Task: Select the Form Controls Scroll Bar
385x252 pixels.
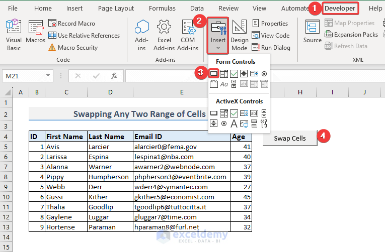Action: click(x=234, y=84)
